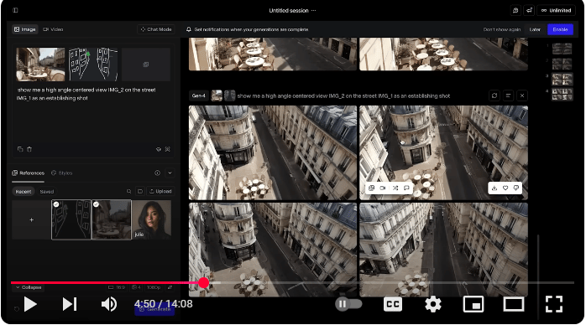Jump to generation 3 in history strip

pos(562,79)
